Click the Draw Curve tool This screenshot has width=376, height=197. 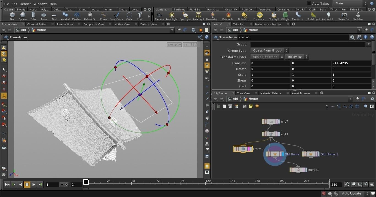(x=116, y=16)
